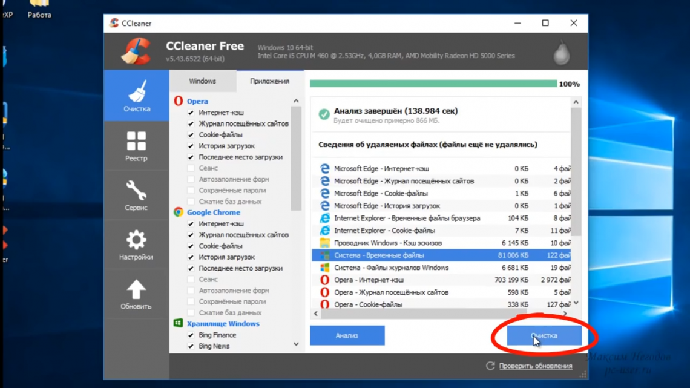
Task: Click the refresh icon near Проверить обновления
Action: 490,366
